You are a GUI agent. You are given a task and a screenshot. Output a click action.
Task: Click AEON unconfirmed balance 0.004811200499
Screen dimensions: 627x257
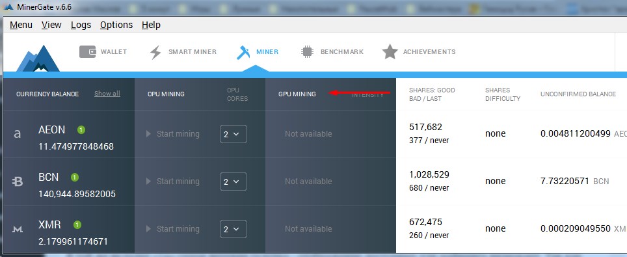(576, 133)
